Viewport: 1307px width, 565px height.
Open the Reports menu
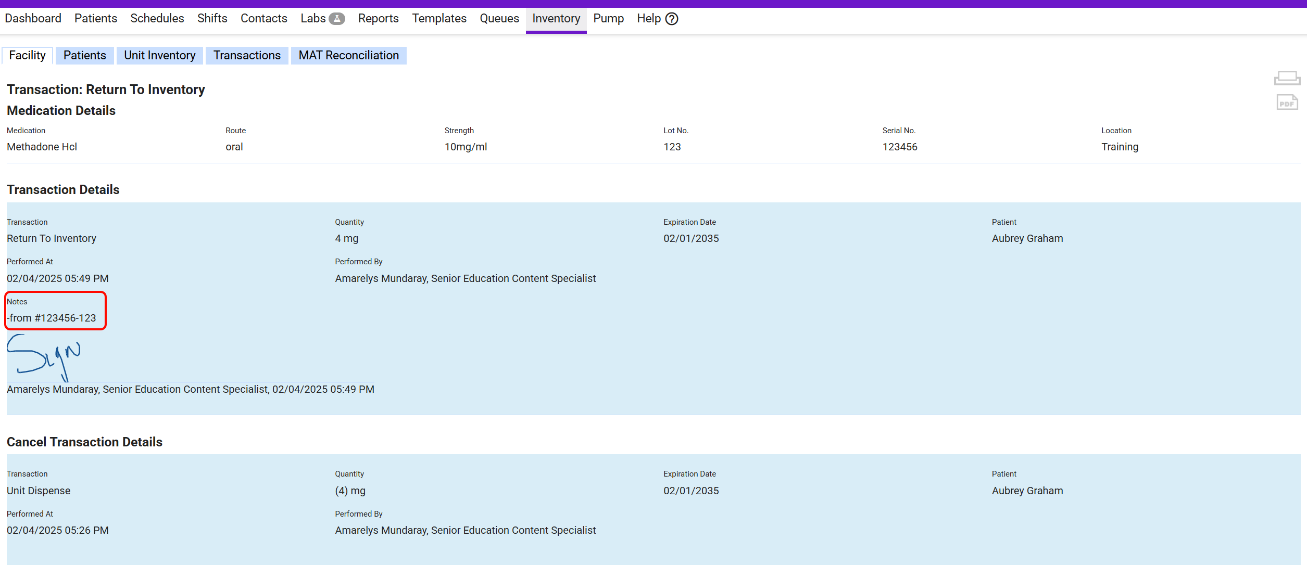click(378, 19)
